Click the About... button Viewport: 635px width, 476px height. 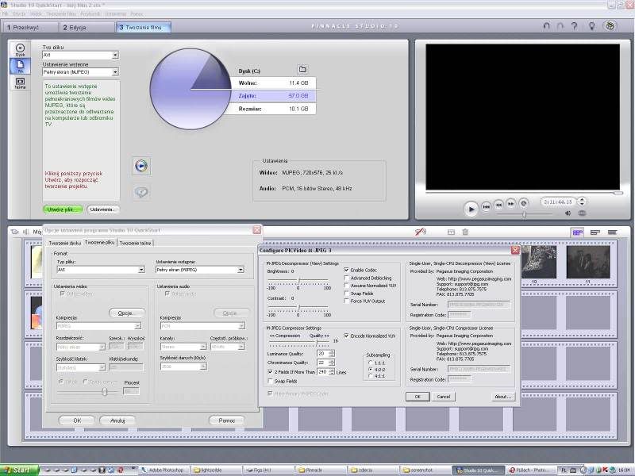503,397
